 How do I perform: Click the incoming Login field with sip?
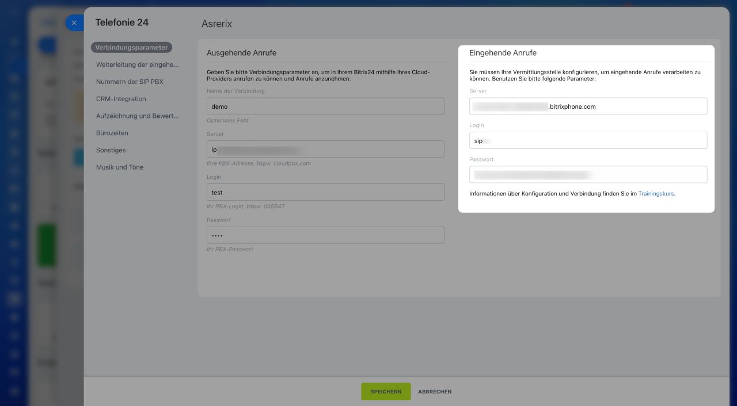(588, 140)
